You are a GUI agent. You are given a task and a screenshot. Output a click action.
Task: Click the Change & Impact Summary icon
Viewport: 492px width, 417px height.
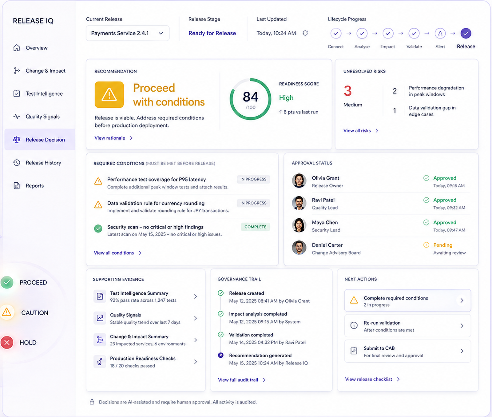(100, 340)
